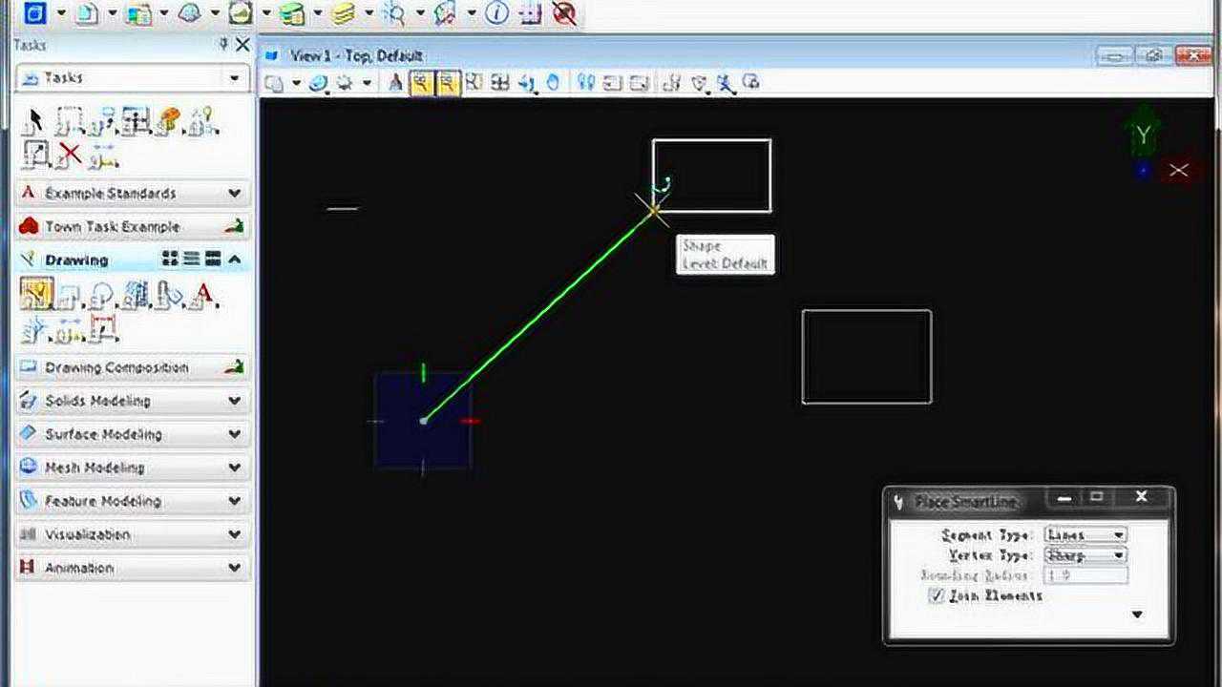Viewport: 1222px width, 687px height.
Task: Toggle the Join Elements checkbox
Action: (937, 595)
